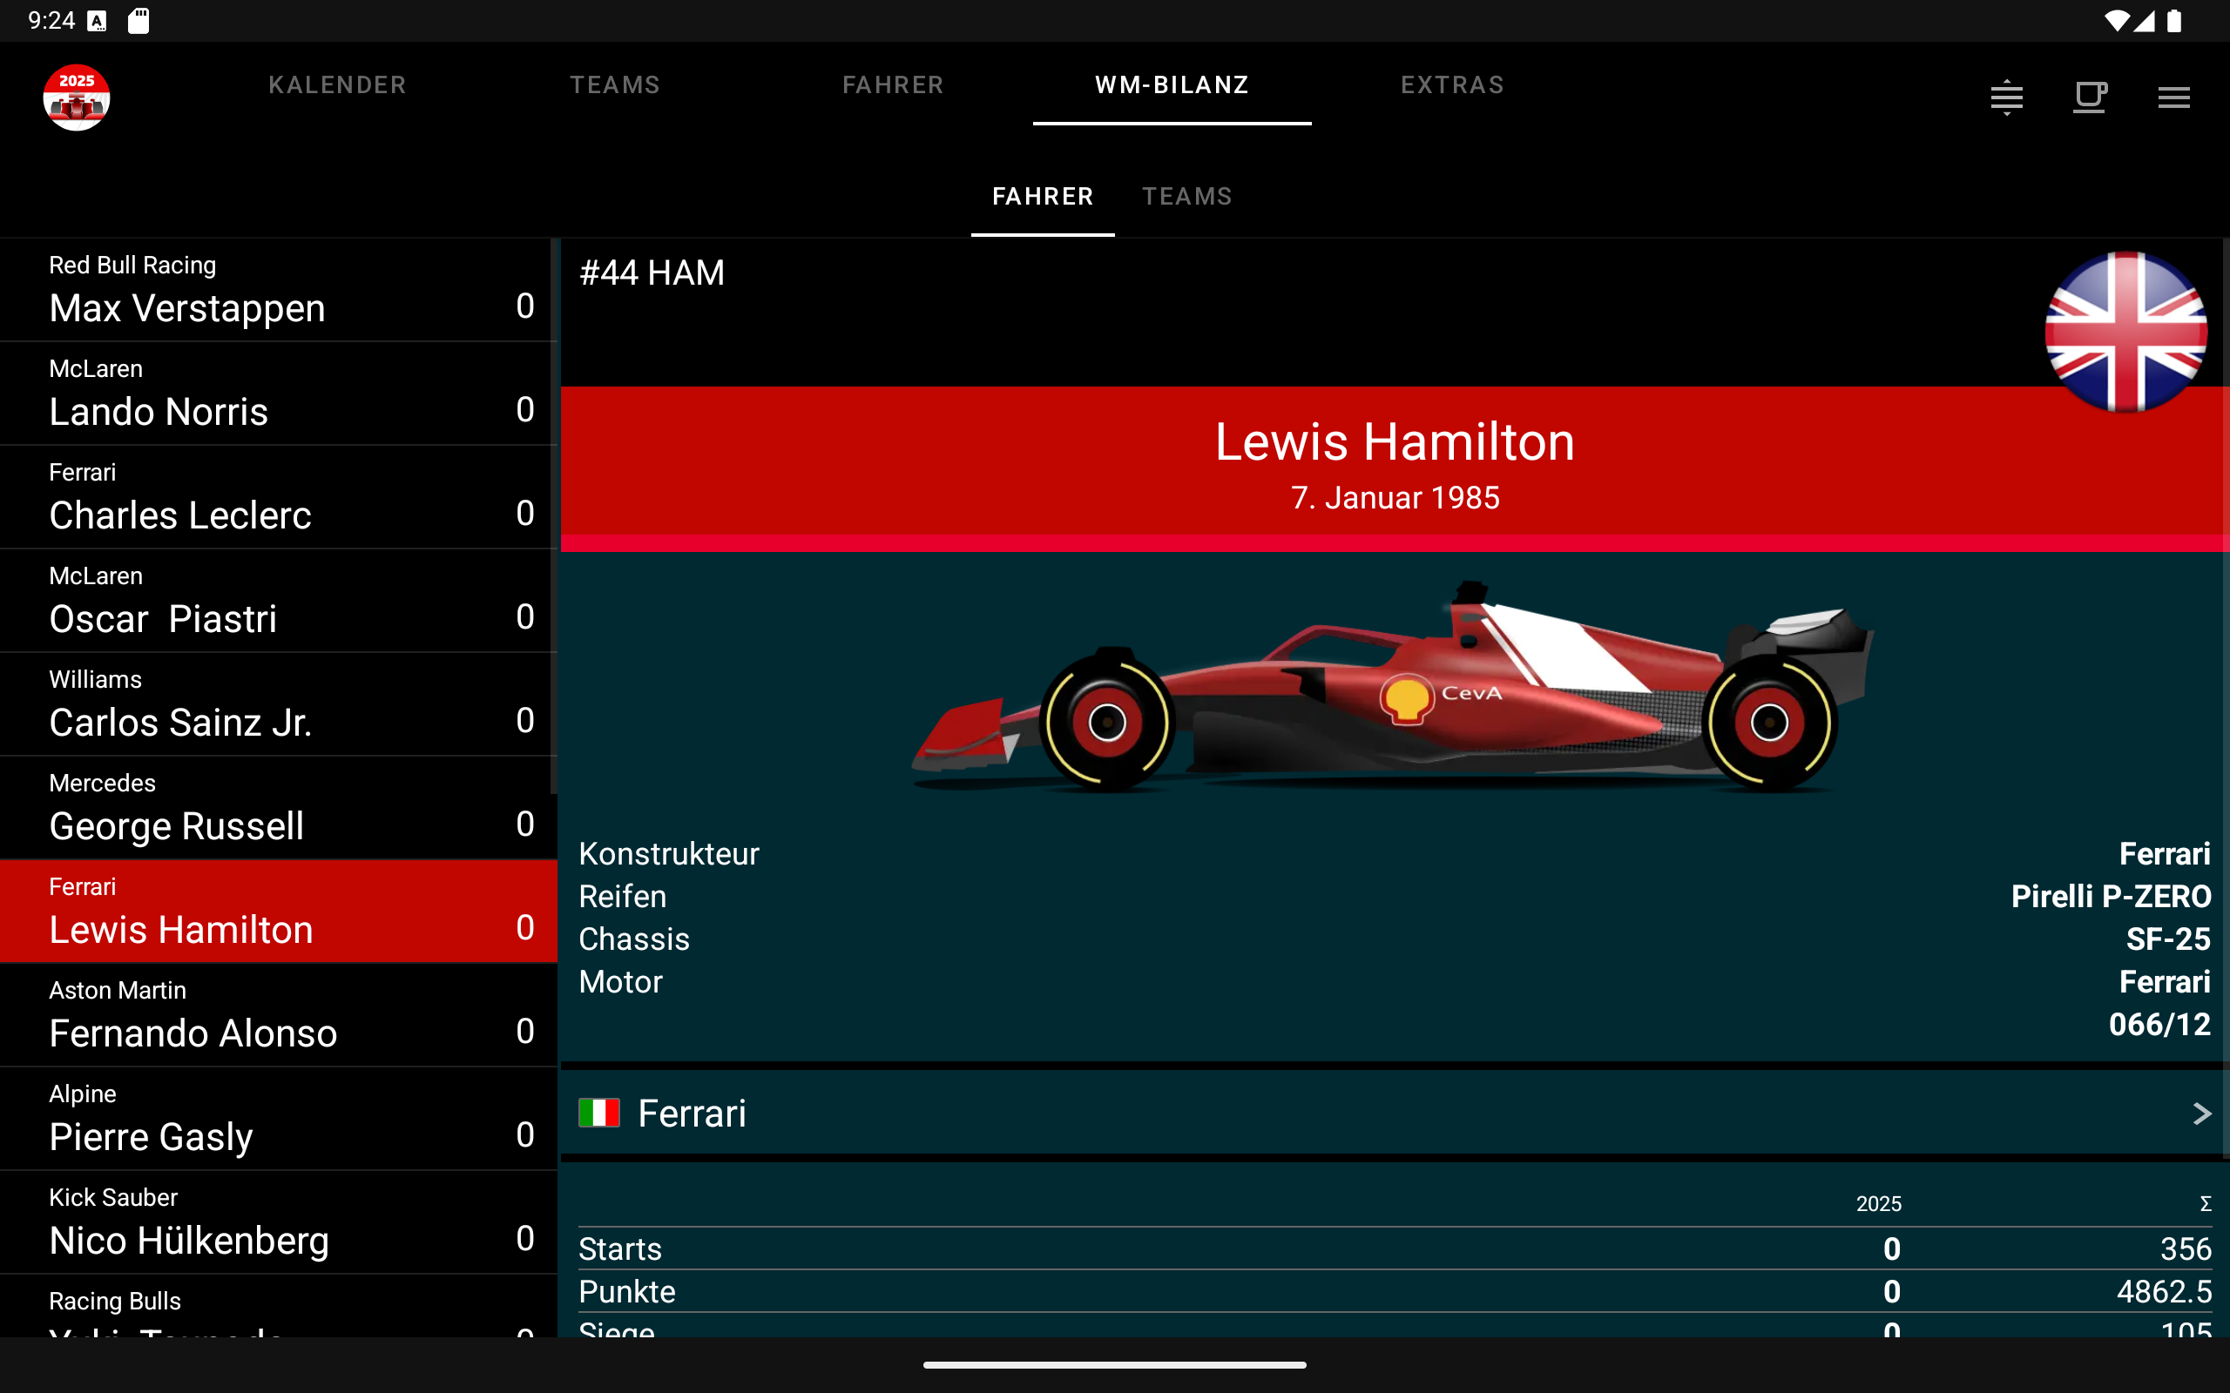Open the hamburger menu icon

[x=2173, y=97]
